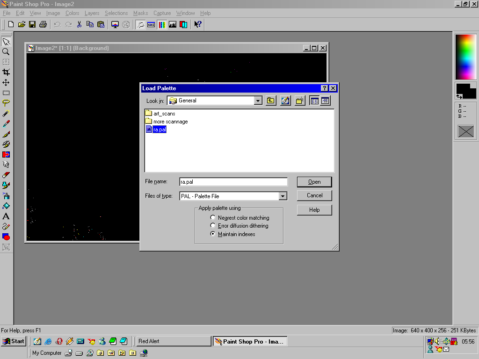Switch file list to Details view
This screenshot has width=479, height=359.
325,101
